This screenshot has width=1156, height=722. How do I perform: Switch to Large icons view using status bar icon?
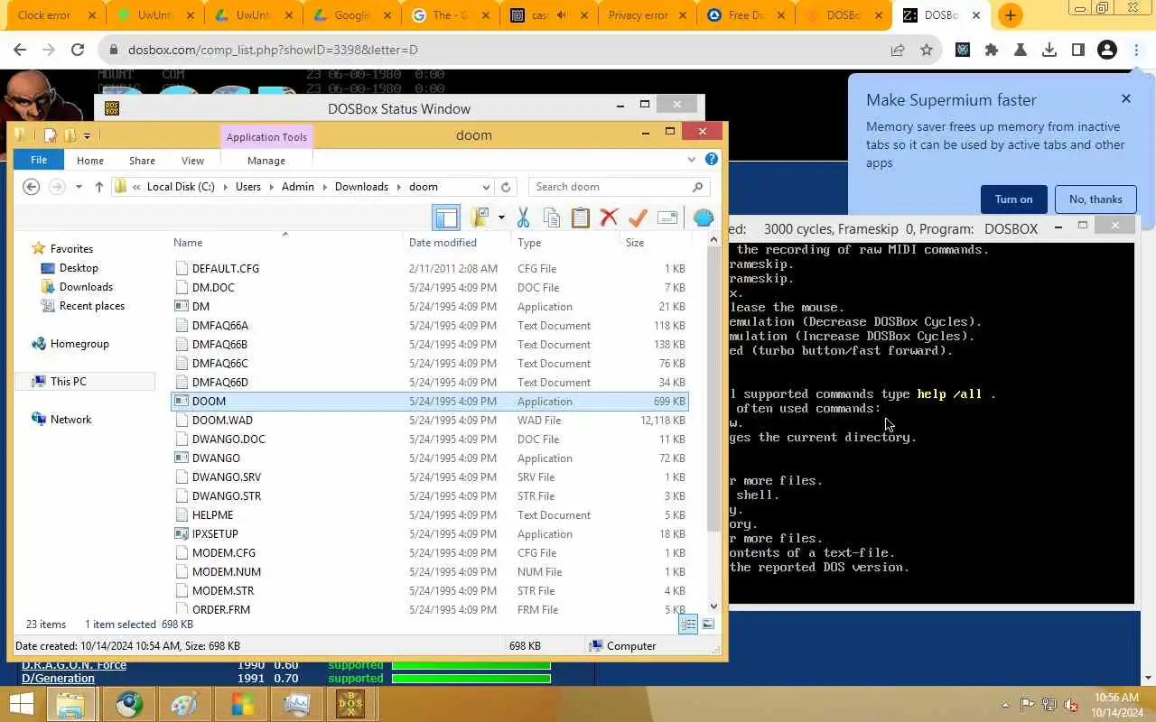708,625
